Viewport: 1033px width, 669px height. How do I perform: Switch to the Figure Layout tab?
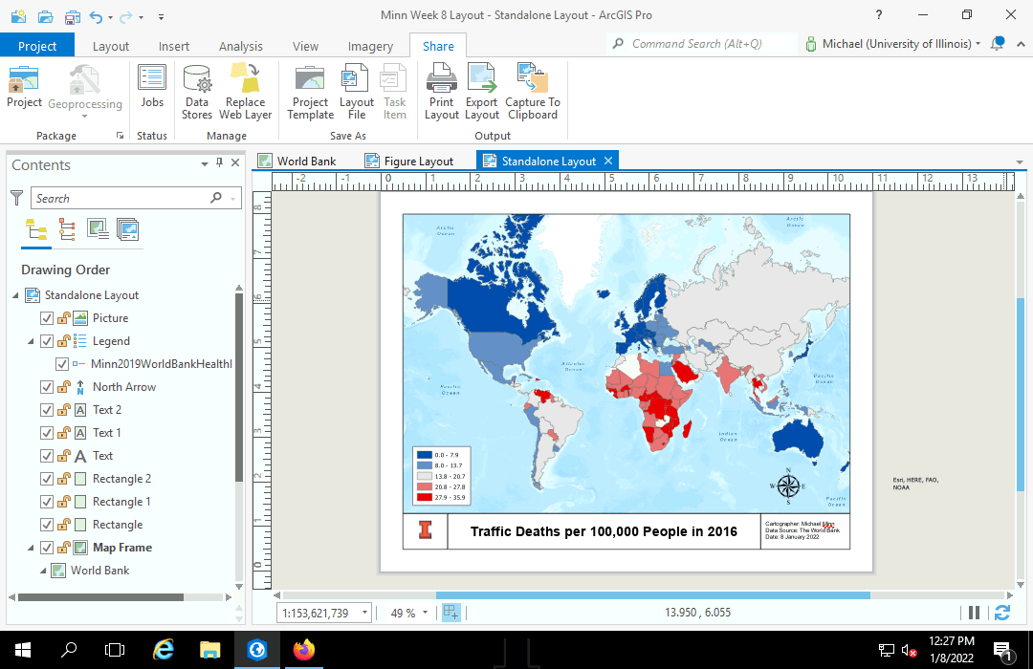pyautogui.click(x=409, y=162)
